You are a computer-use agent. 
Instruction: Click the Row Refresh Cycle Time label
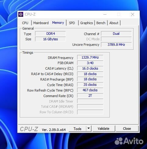pyautogui.click(x=50, y=90)
